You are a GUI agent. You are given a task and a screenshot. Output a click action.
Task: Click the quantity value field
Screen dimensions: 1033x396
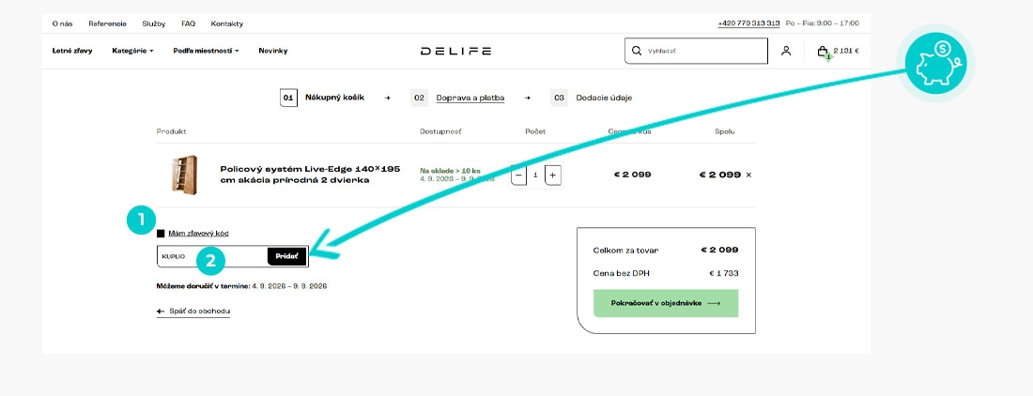click(x=535, y=175)
